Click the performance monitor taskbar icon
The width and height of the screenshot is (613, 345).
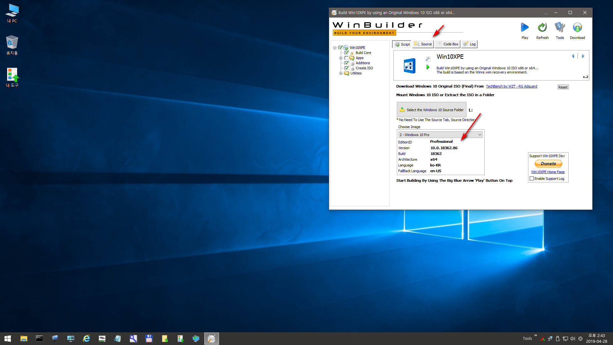71,339
